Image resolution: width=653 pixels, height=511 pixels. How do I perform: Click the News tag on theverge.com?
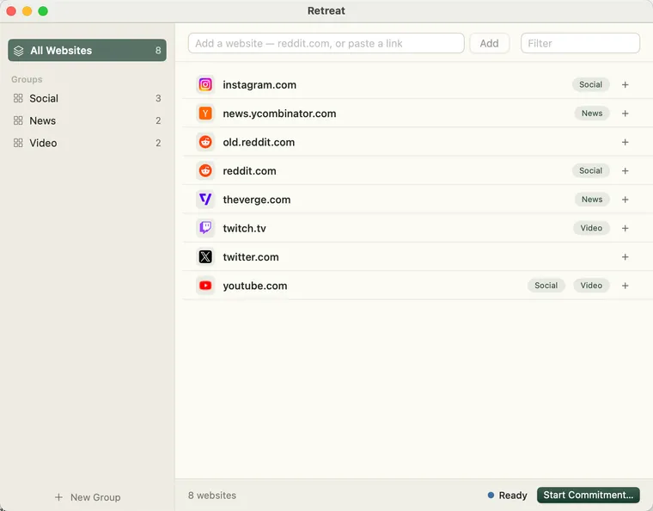(x=592, y=200)
